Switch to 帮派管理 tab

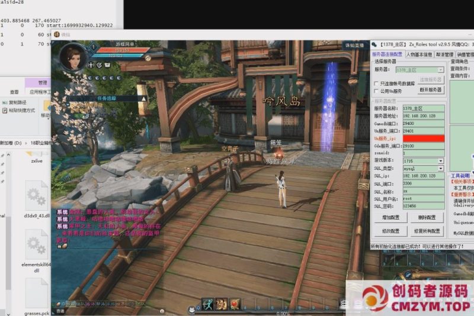pyautogui.click(x=445, y=54)
